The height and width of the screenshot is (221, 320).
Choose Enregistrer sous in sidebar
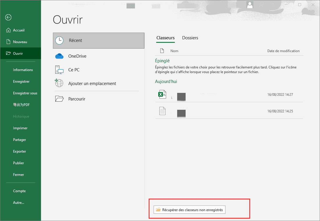pyautogui.click(x=25, y=93)
